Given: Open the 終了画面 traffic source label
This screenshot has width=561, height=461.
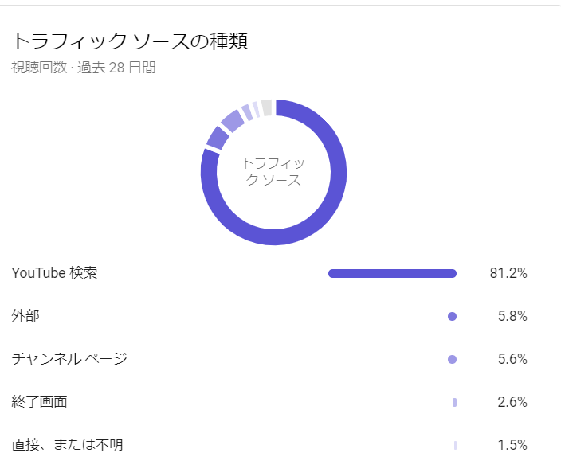Looking at the screenshot, I should pyautogui.click(x=39, y=401).
